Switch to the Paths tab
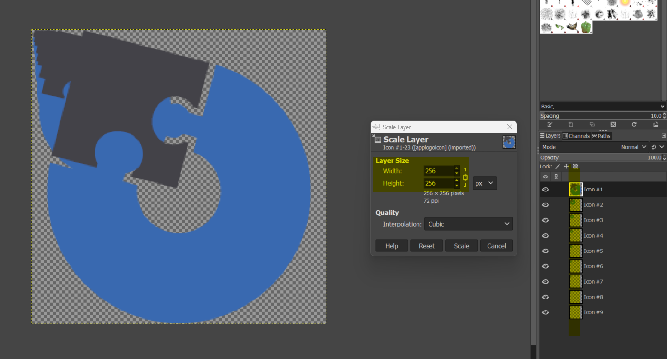The image size is (667, 359). click(601, 136)
